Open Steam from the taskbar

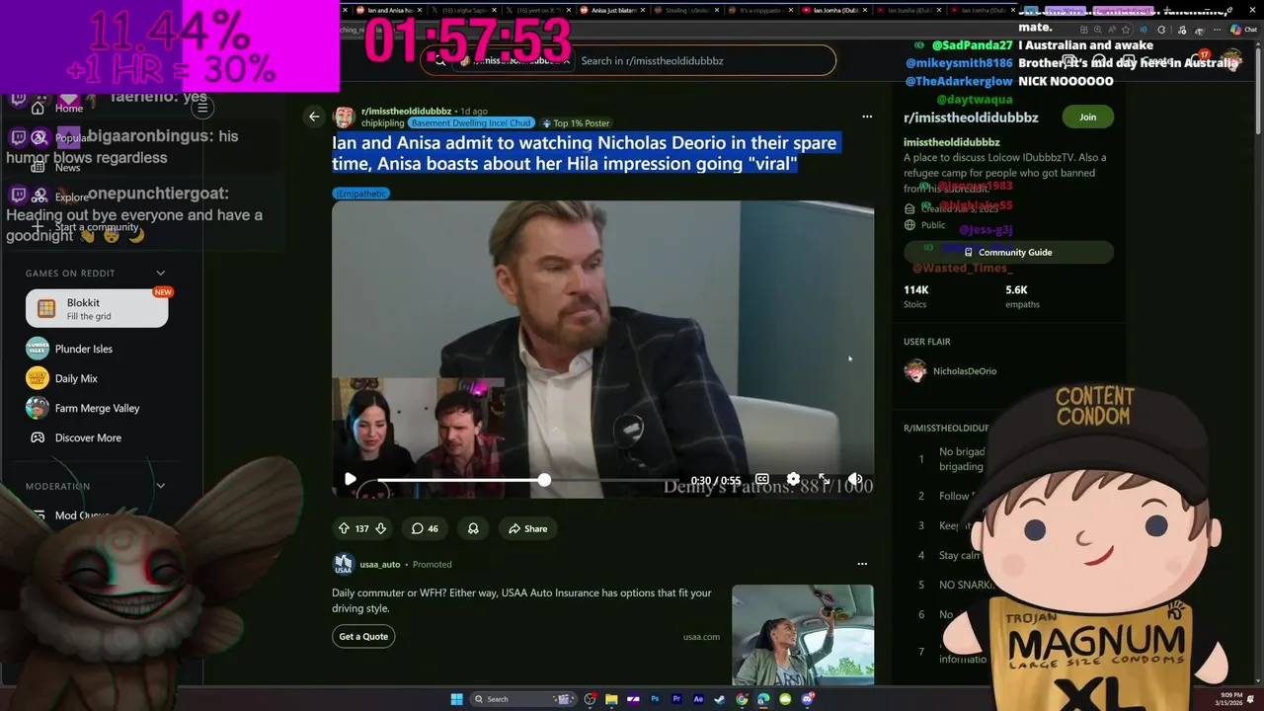point(720,699)
